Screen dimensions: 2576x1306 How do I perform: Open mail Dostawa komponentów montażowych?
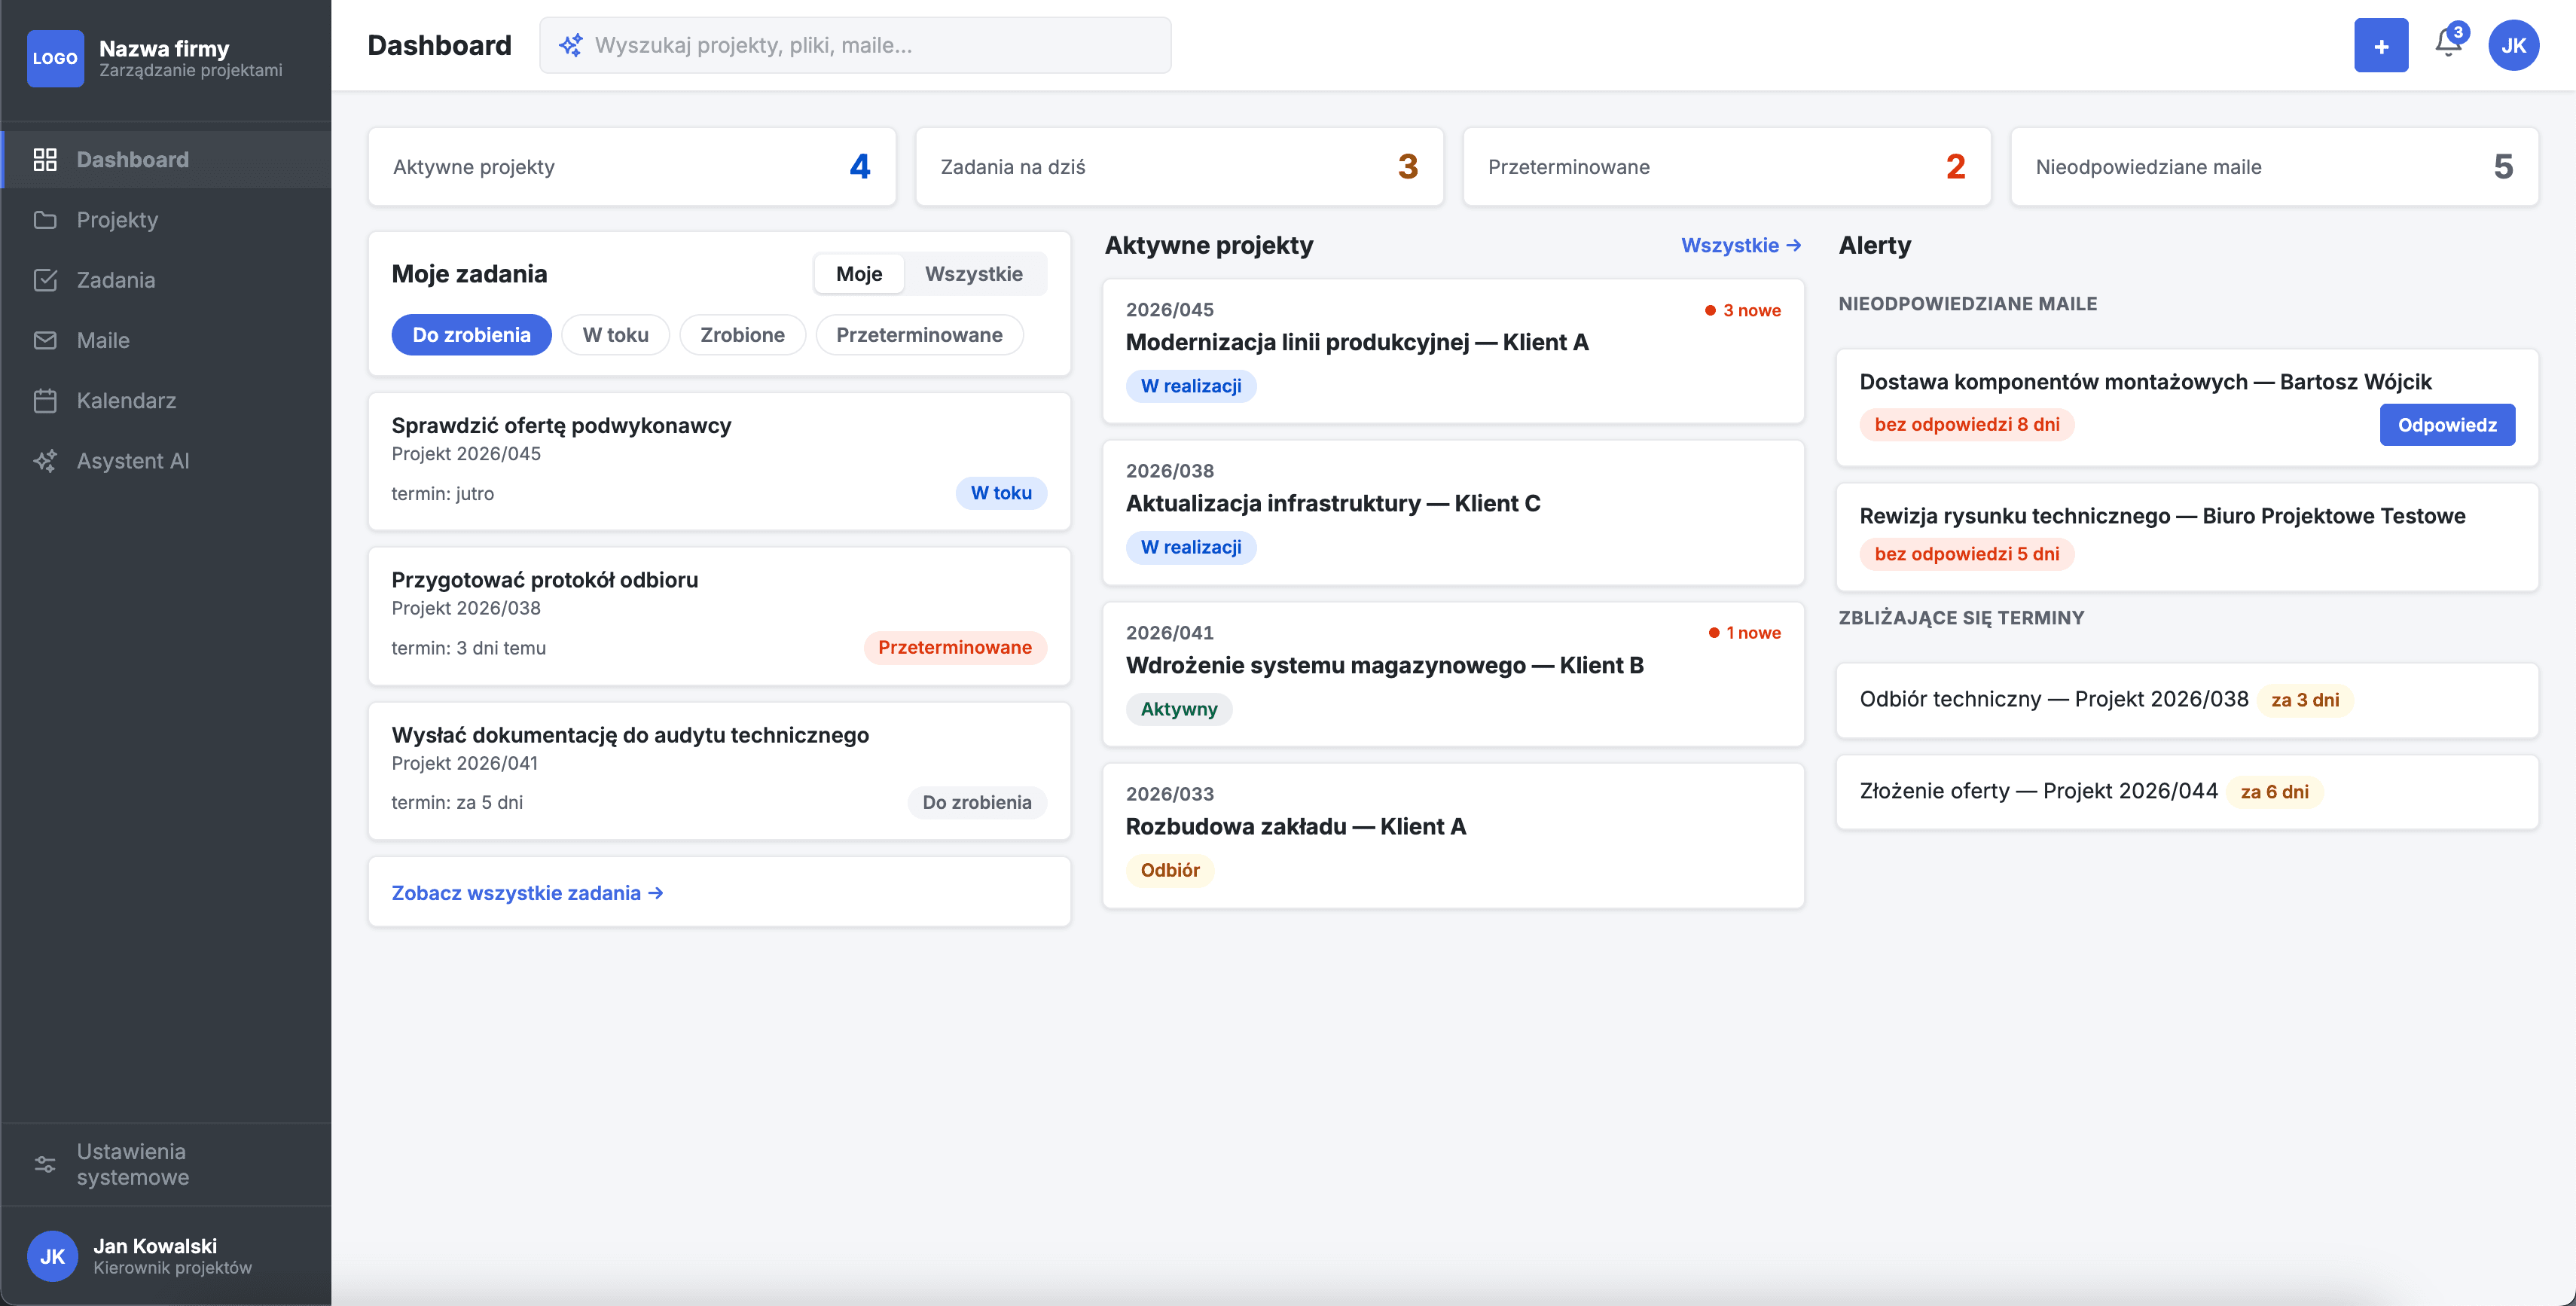point(2187,407)
